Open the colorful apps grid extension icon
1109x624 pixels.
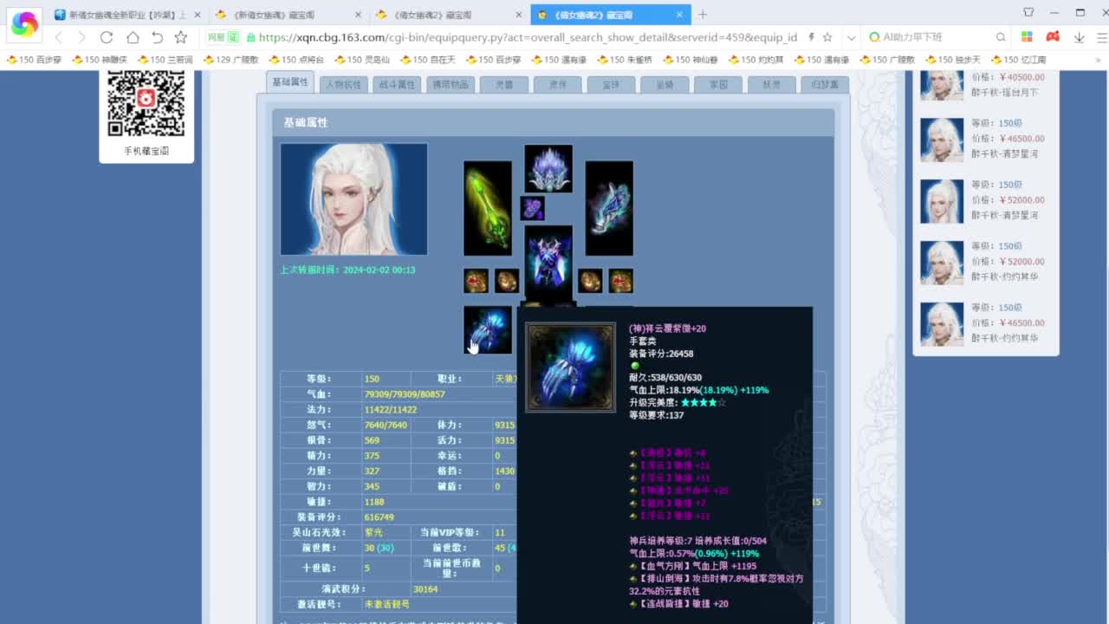pos(1027,37)
